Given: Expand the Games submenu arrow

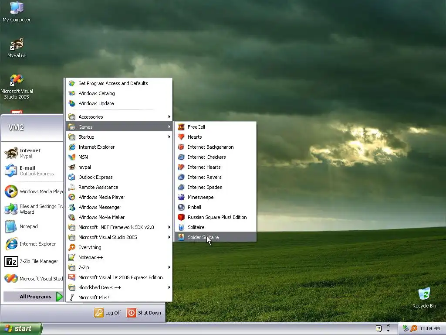Looking at the screenshot, I should click(x=169, y=127).
